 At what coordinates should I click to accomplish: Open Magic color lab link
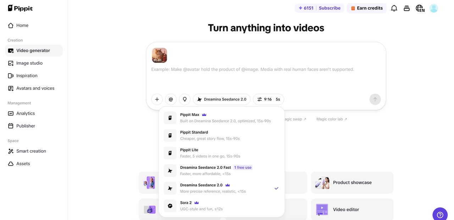(x=332, y=119)
